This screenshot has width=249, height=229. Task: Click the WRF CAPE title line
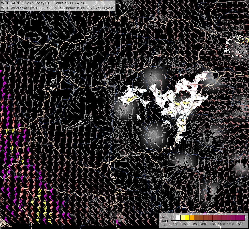[42, 3]
